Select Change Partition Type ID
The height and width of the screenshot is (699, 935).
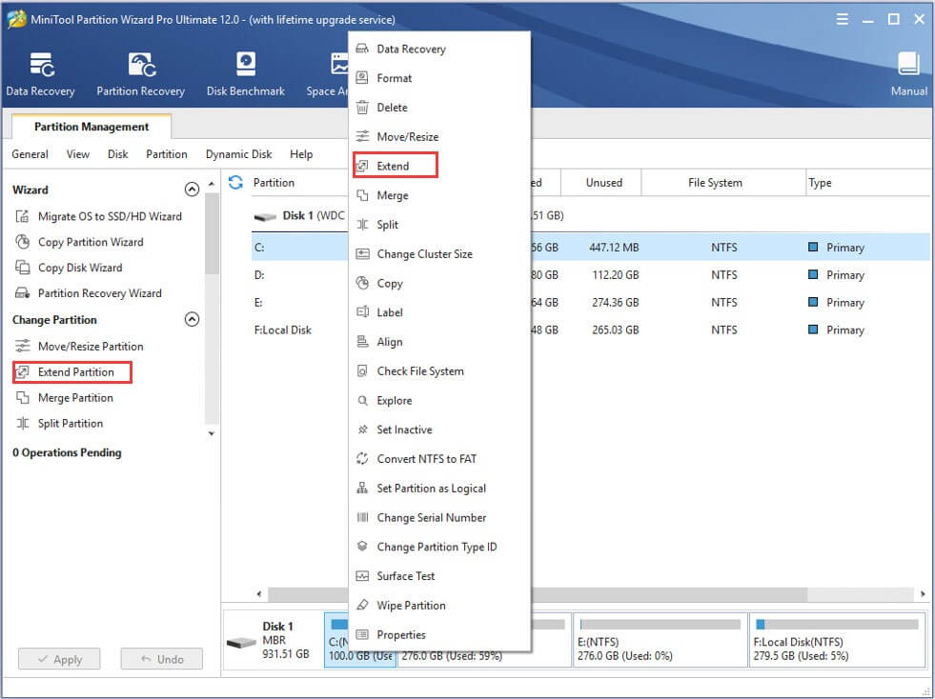(439, 547)
